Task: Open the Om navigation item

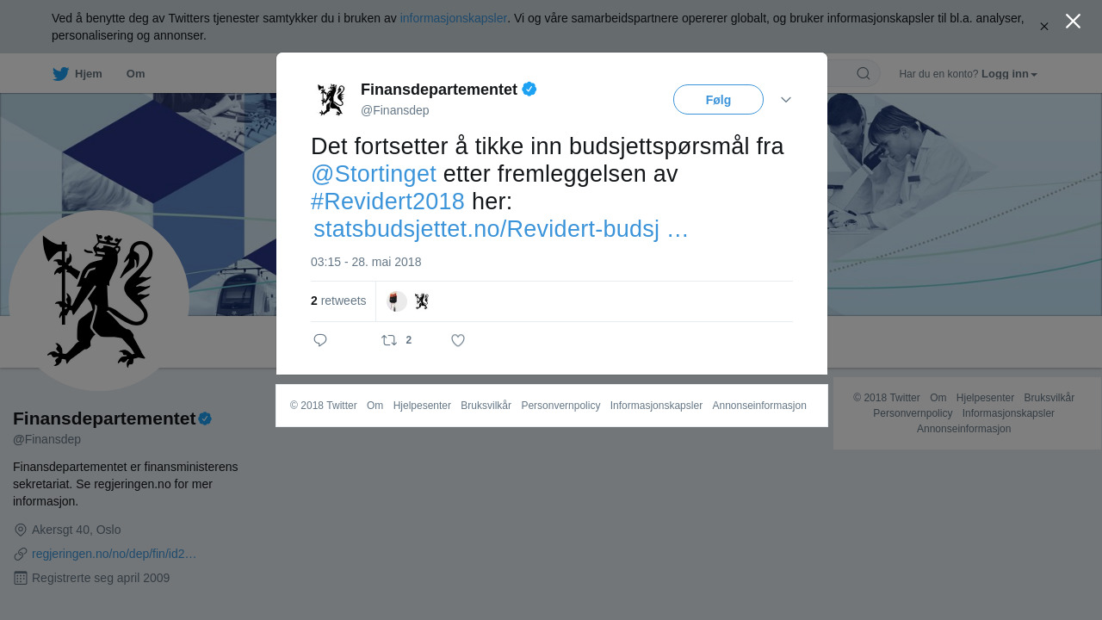Action: point(135,74)
